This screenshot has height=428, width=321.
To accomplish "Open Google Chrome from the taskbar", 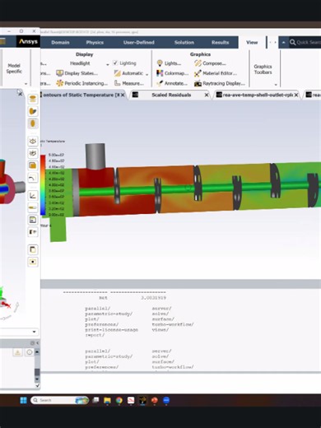I will pyautogui.click(x=119, y=401).
